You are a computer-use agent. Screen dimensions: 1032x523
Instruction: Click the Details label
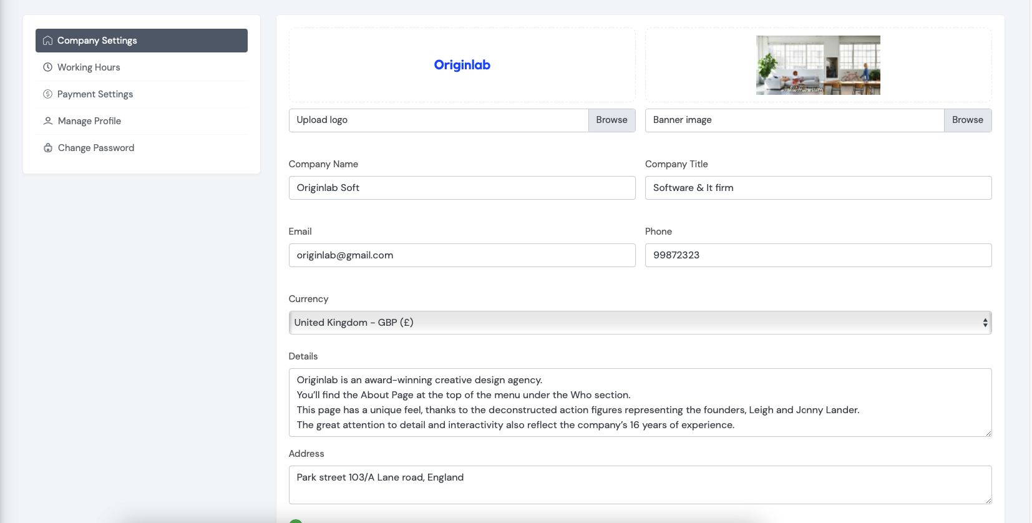point(303,356)
